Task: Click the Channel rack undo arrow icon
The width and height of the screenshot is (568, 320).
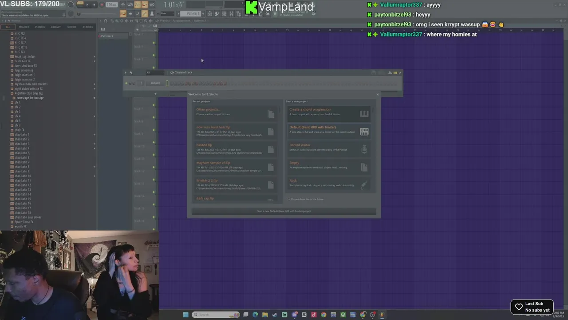Action: tap(130, 72)
